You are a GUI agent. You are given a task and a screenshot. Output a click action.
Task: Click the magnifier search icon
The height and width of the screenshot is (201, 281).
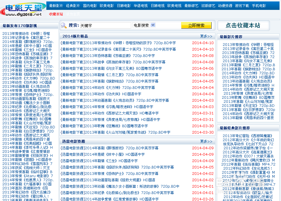pos(64,26)
